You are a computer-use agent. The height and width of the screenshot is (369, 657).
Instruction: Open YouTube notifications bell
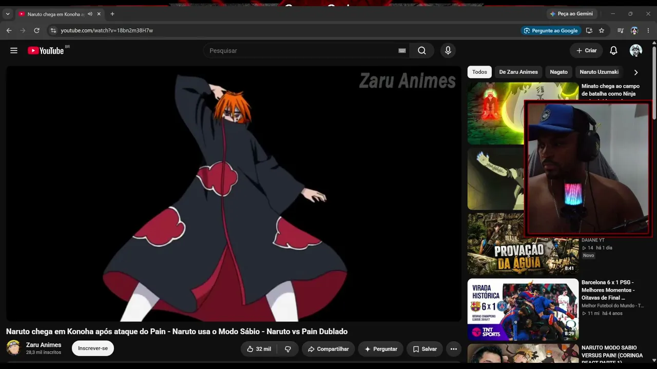(613, 51)
